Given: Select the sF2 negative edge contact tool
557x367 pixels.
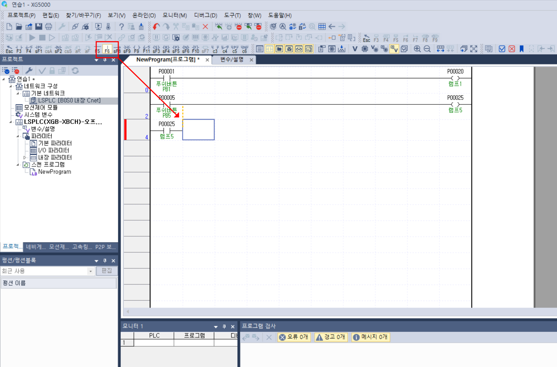Looking at the screenshot, I should click(x=58, y=49).
